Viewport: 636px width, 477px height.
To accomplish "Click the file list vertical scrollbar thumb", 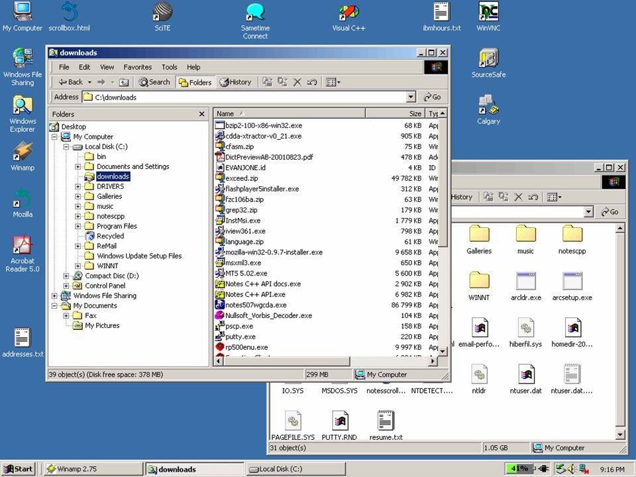I will [443, 182].
